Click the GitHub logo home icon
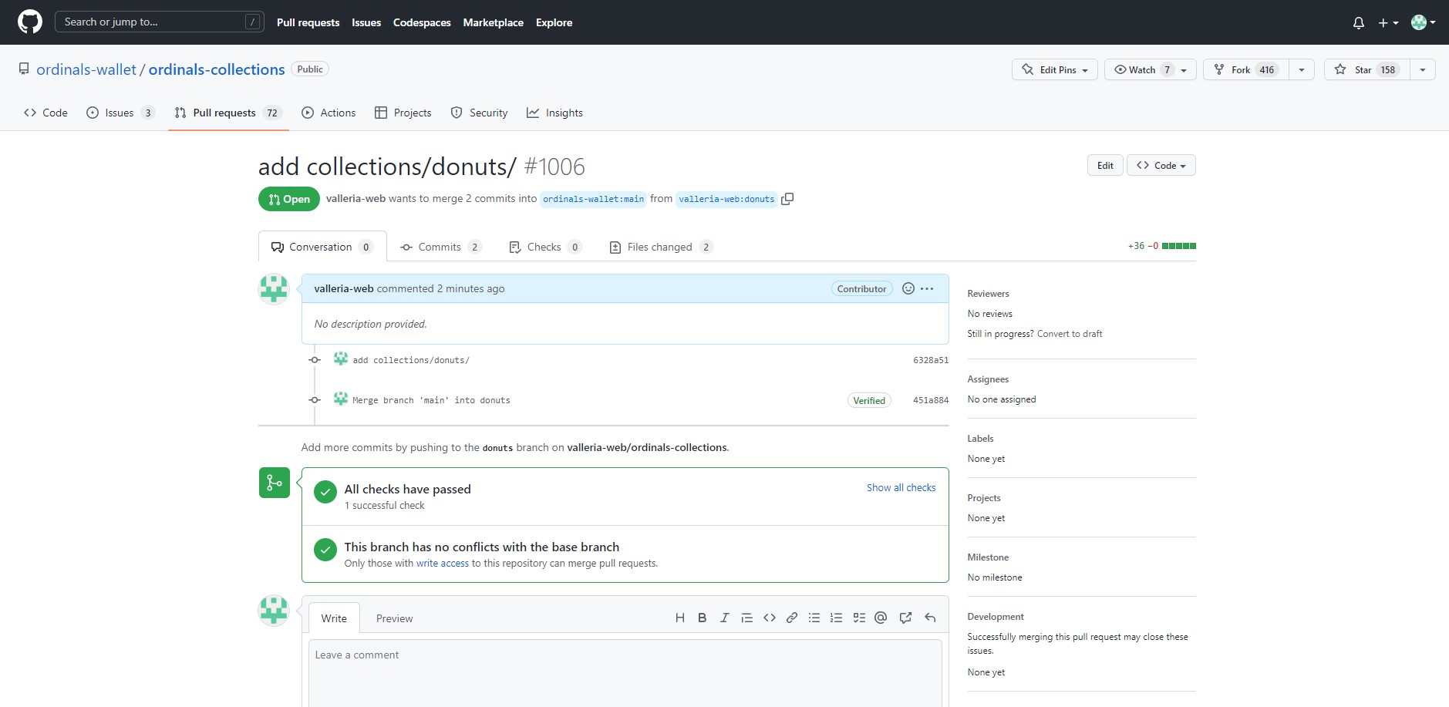The width and height of the screenshot is (1449, 707). (30, 22)
